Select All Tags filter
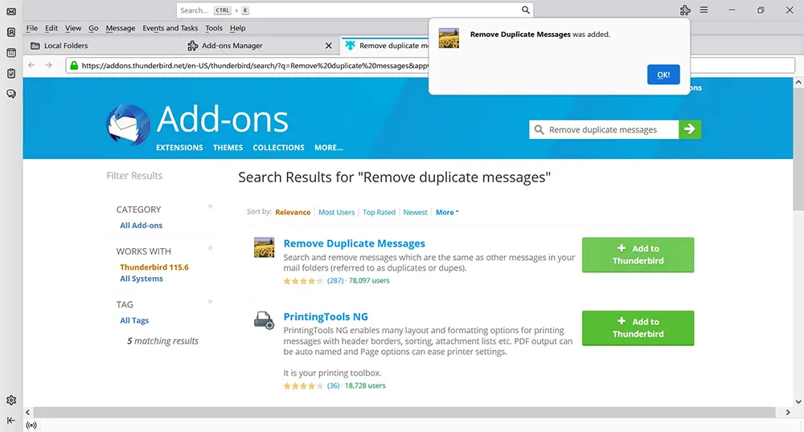The width and height of the screenshot is (804, 432). click(134, 320)
